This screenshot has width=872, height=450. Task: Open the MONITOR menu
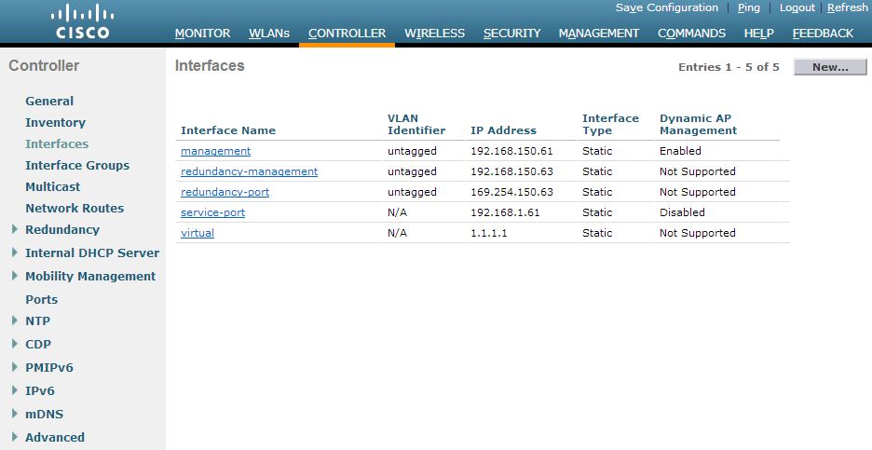point(202,34)
